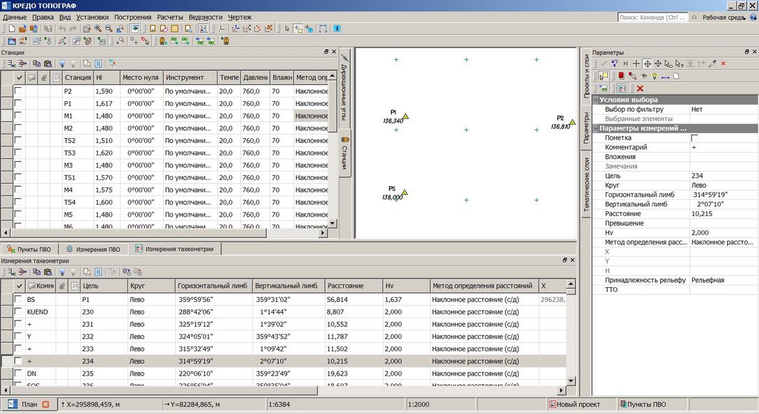Open the Расчеты menu
This screenshot has width=759, height=414.
[171, 17]
